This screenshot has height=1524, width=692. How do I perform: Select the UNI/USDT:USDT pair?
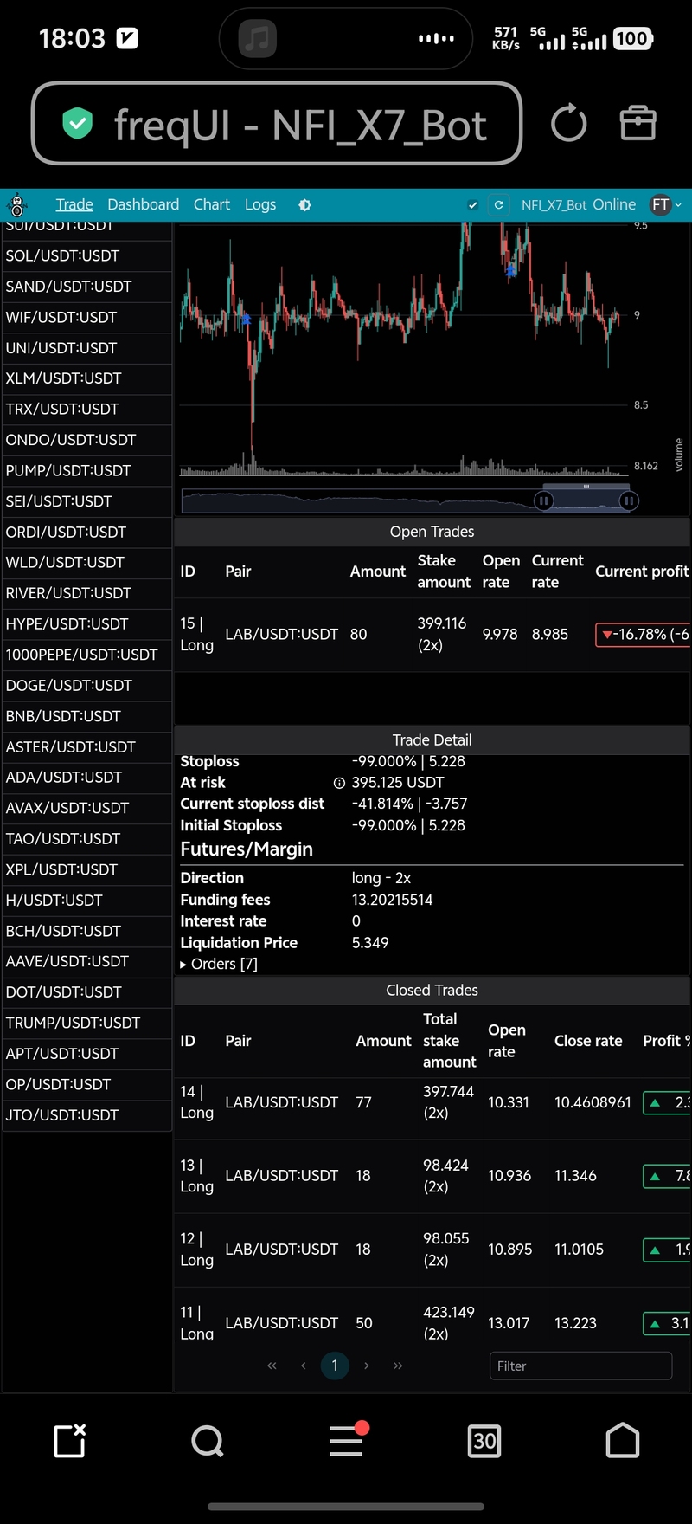pyautogui.click(x=86, y=348)
